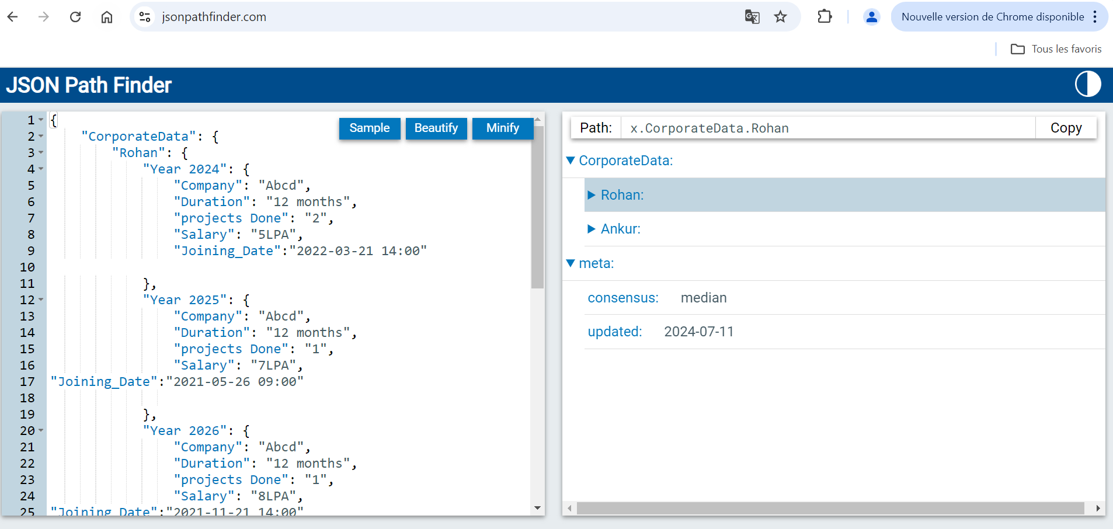
Task: Click the Minify button
Action: click(502, 128)
